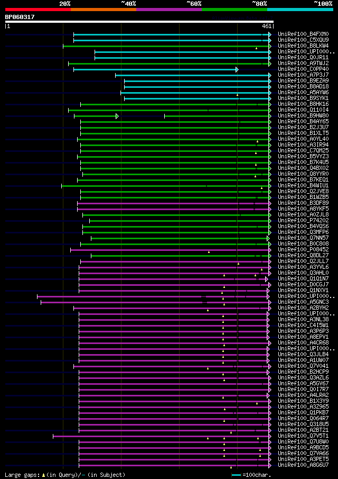Select the UniRef100_Q110I4 label

click(x=303, y=110)
